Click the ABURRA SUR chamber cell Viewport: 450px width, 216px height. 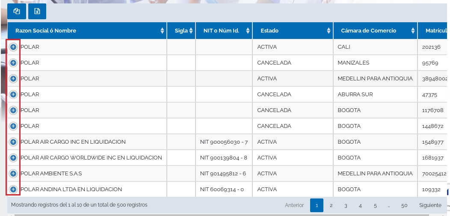tap(376, 95)
